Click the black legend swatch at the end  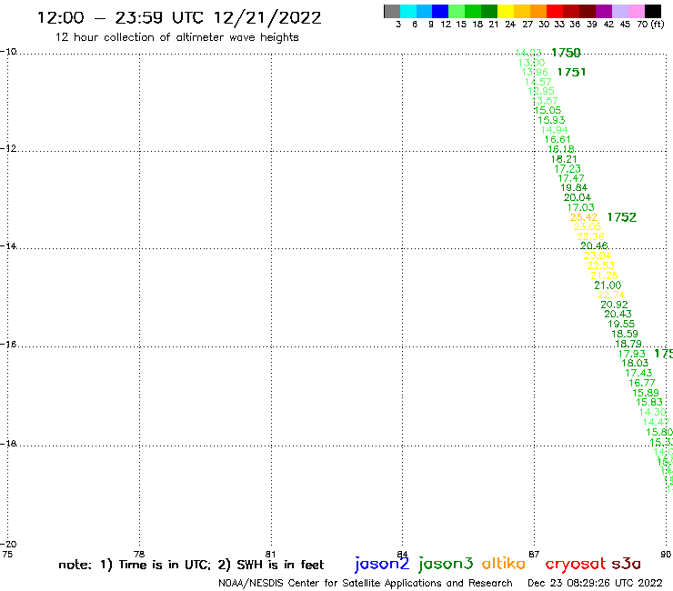[x=652, y=11]
